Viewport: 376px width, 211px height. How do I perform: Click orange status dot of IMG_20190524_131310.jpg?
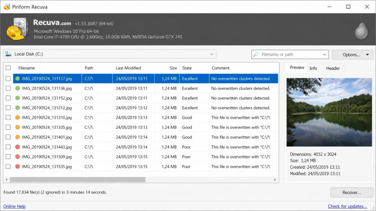point(18,118)
